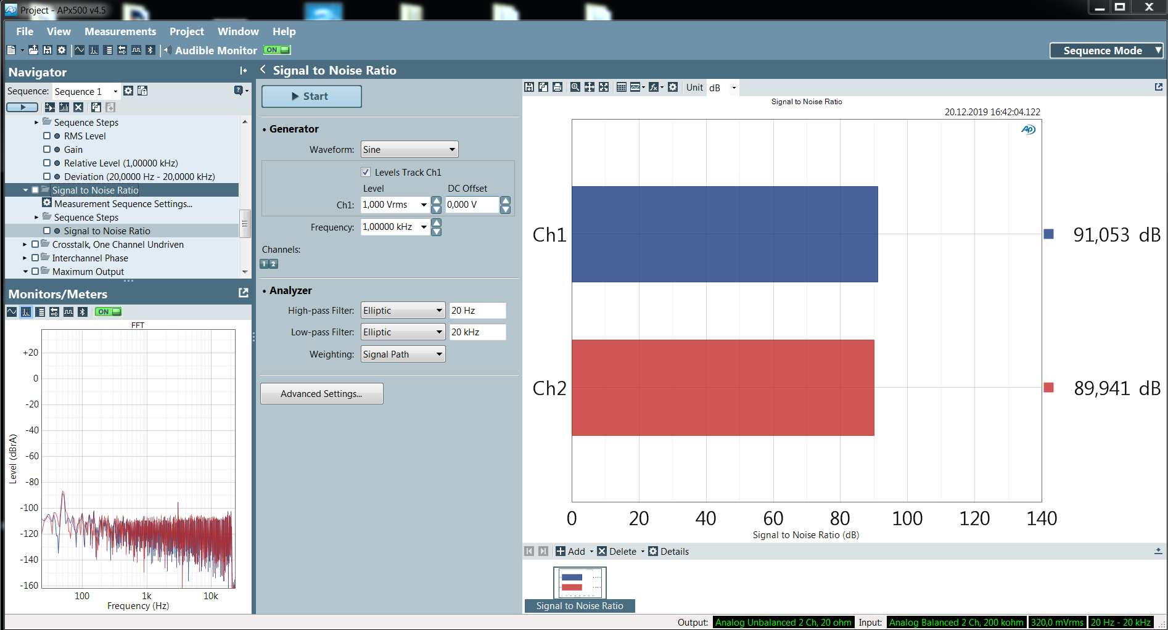Toggle the Audible Monitor ON switch
Viewport: 1168px width, 630px height.
[277, 51]
